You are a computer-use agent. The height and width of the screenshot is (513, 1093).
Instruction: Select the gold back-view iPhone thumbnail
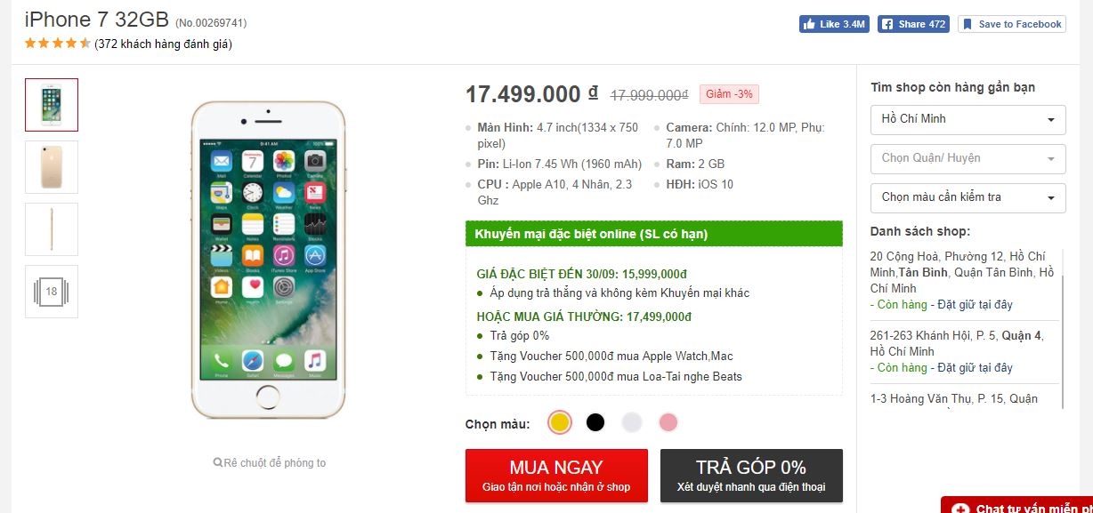click(52, 167)
